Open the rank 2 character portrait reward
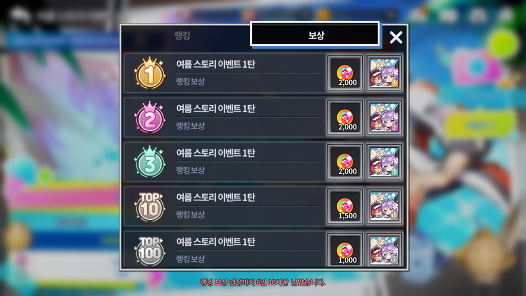 (x=384, y=118)
